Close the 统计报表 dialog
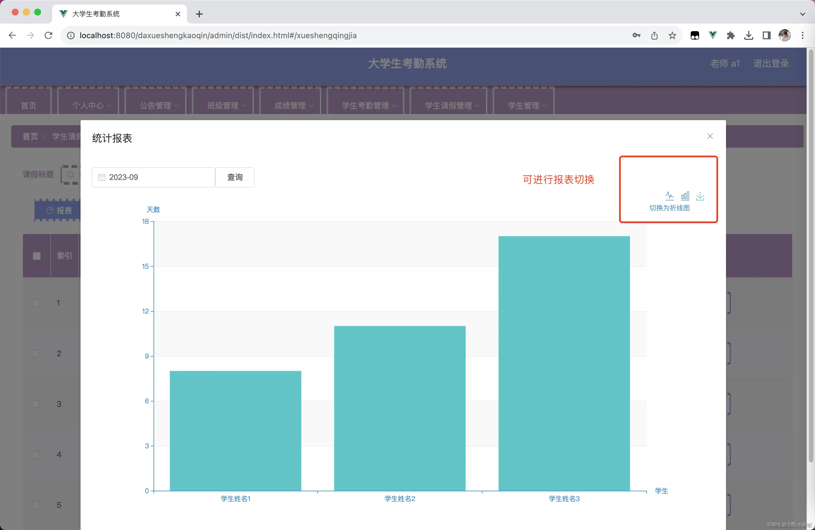Screen dimensions: 815x530 pyautogui.click(x=710, y=136)
